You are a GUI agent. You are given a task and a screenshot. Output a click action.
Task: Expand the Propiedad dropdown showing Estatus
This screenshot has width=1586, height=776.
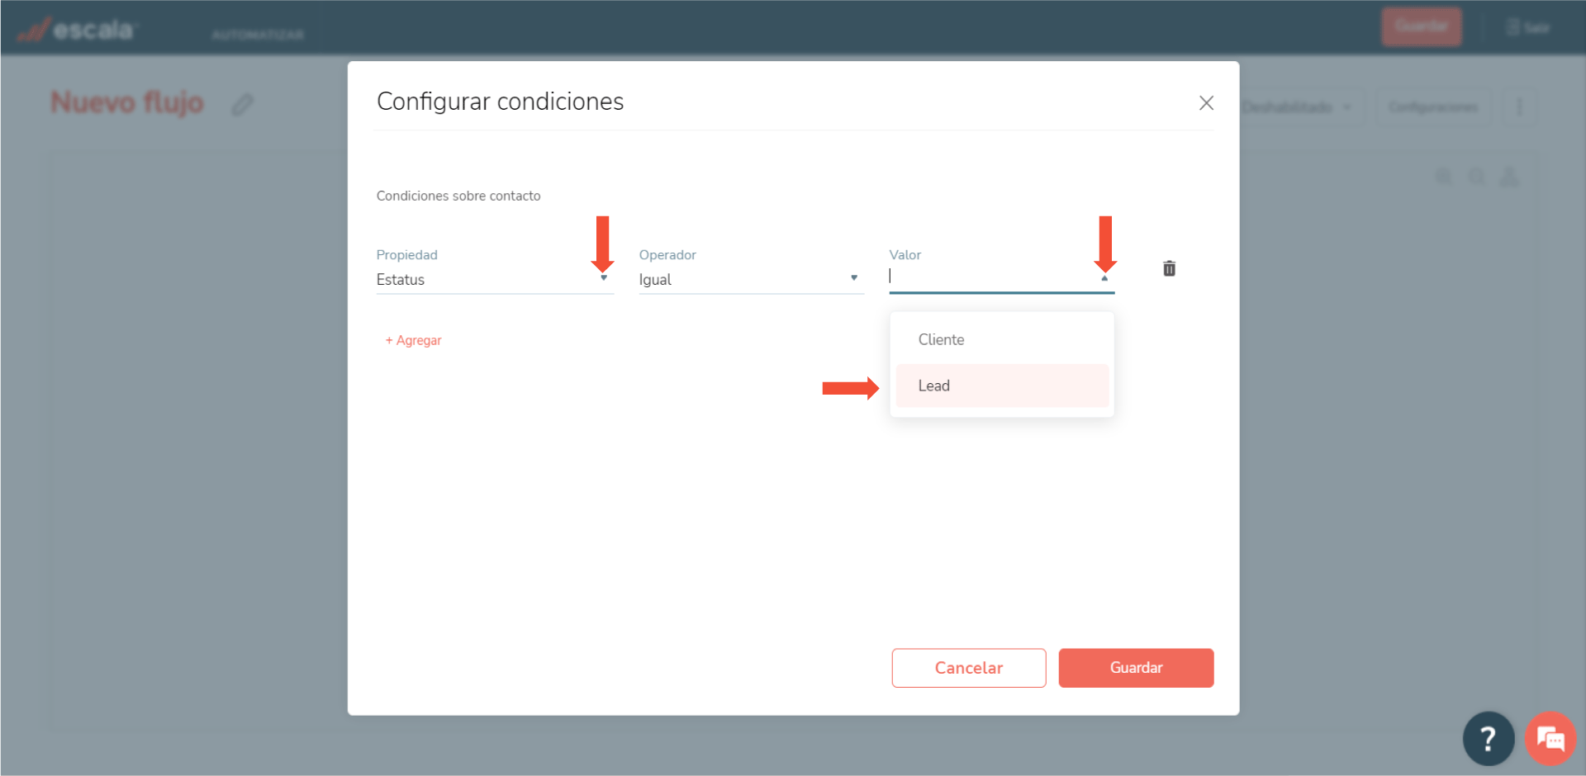(x=604, y=278)
